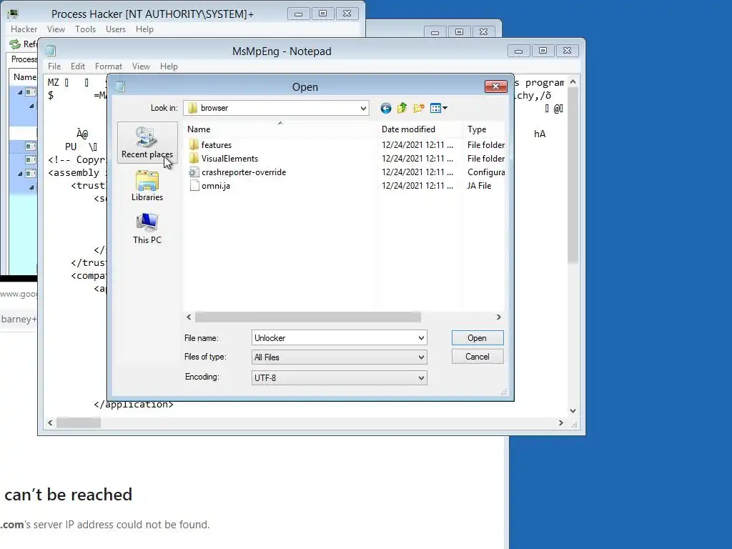Viewport: 732px width, 549px height.
Task: Select the features folder icon
Action: [x=194, y=144]
